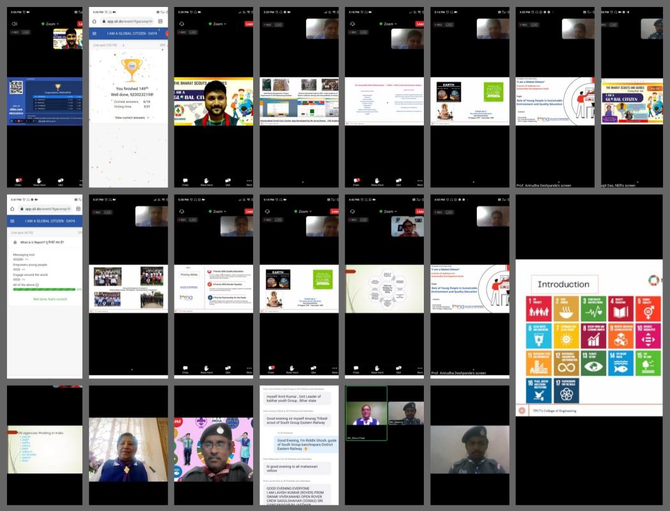The height and width of the screenshot is (511, 670).
Task: Open the Zoom title dropdown above the QR code screen
Action: pos(50,24)
